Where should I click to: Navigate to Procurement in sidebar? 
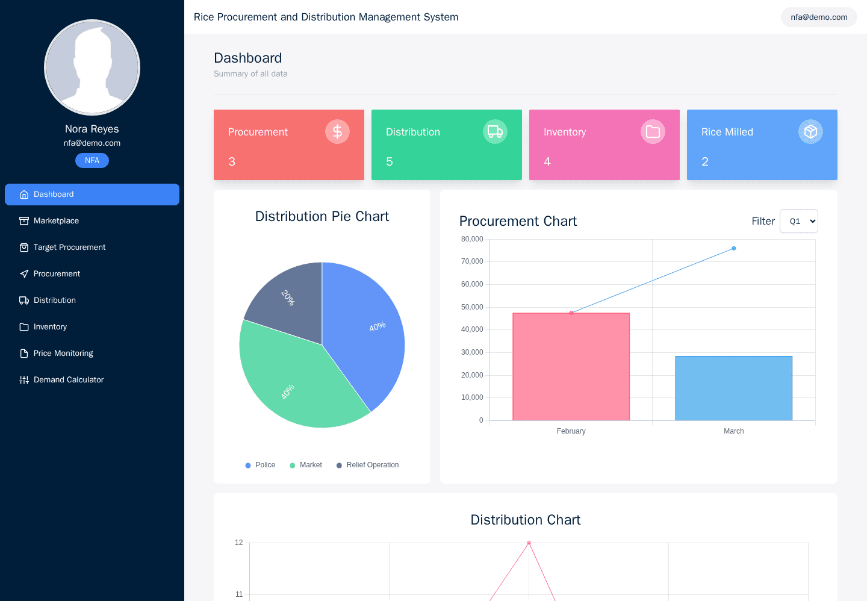(92, 274)
